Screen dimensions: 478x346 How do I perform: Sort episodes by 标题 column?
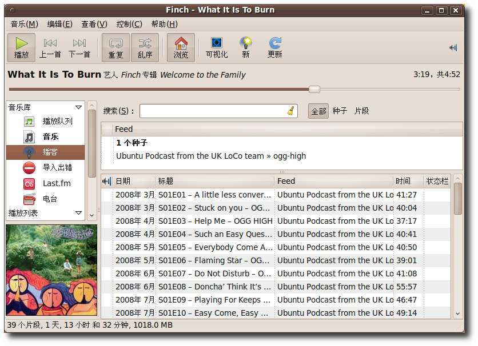[215, 182]
